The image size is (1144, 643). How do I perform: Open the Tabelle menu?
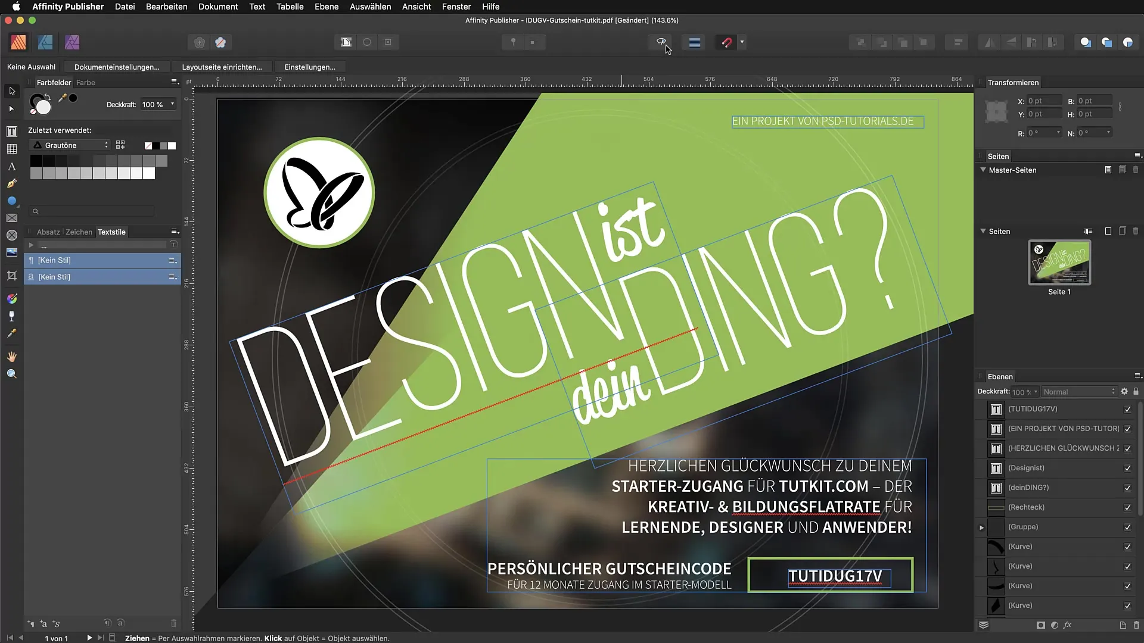click(290, 7)
